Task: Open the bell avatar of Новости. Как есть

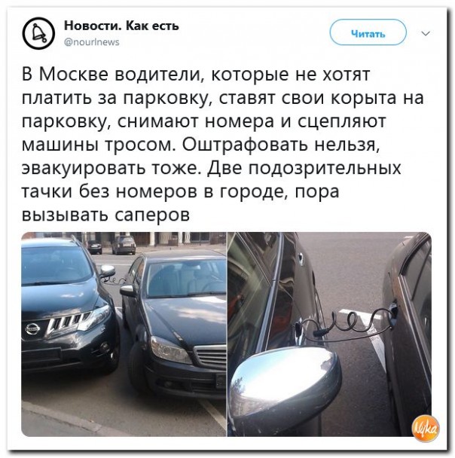Action: [39, 33]
